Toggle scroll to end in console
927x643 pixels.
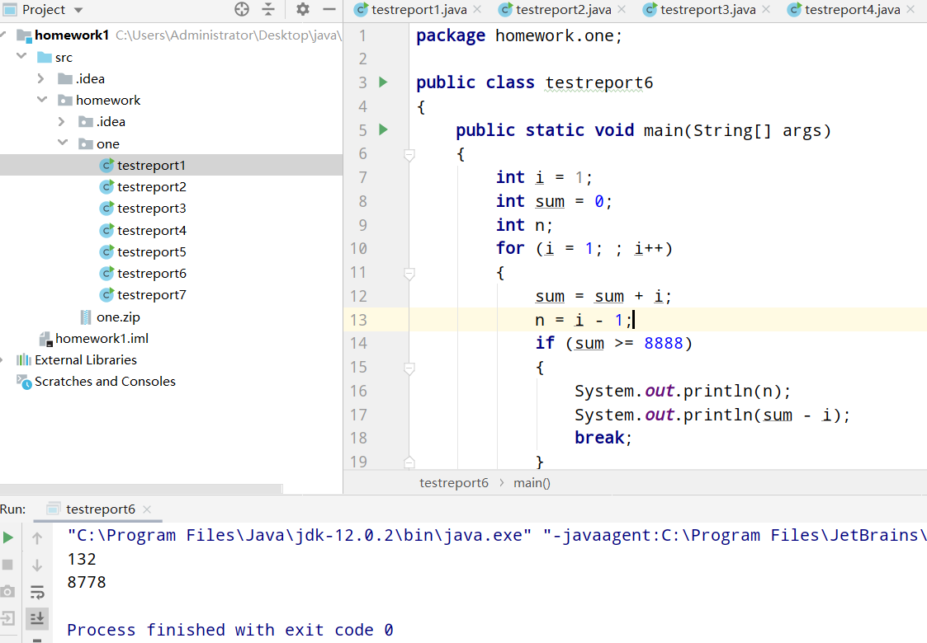click(x=37, y=618)
